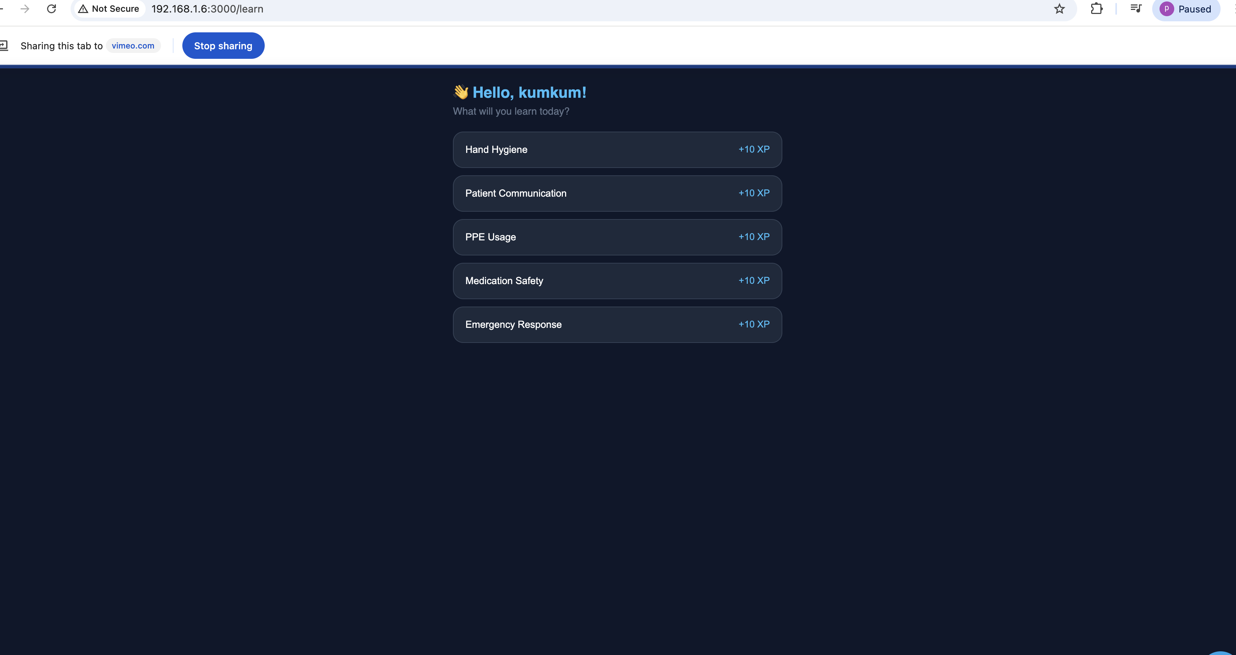
Task: Click the waving hand emoji
Action: point(461,92)
